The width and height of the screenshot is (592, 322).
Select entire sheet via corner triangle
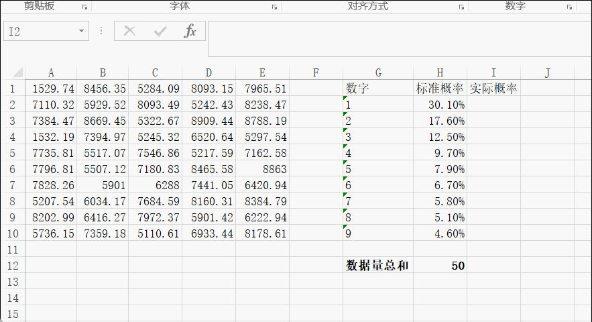click(17, 72)
